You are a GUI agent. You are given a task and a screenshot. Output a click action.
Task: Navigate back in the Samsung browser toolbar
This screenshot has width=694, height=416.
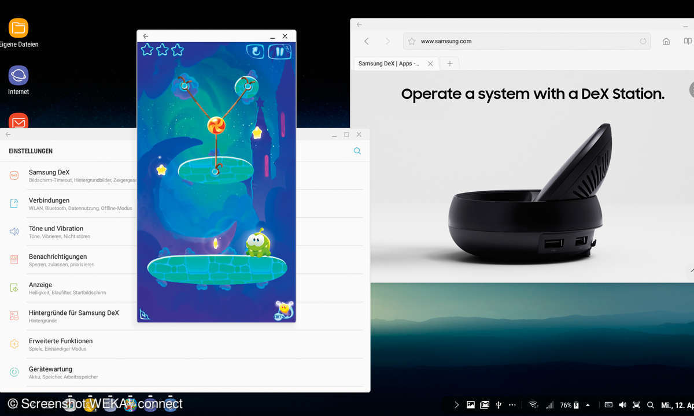point(366,41)
